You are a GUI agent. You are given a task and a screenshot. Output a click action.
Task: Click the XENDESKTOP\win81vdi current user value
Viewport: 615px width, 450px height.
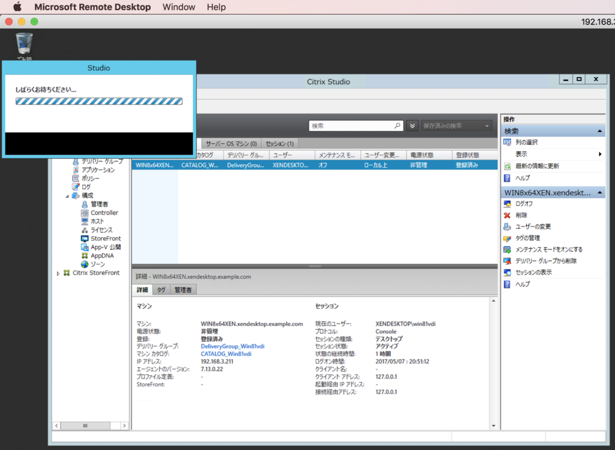(x=405, y=324)
